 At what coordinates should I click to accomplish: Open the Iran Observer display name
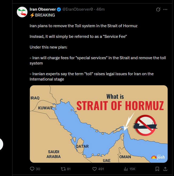coord(43,9)
